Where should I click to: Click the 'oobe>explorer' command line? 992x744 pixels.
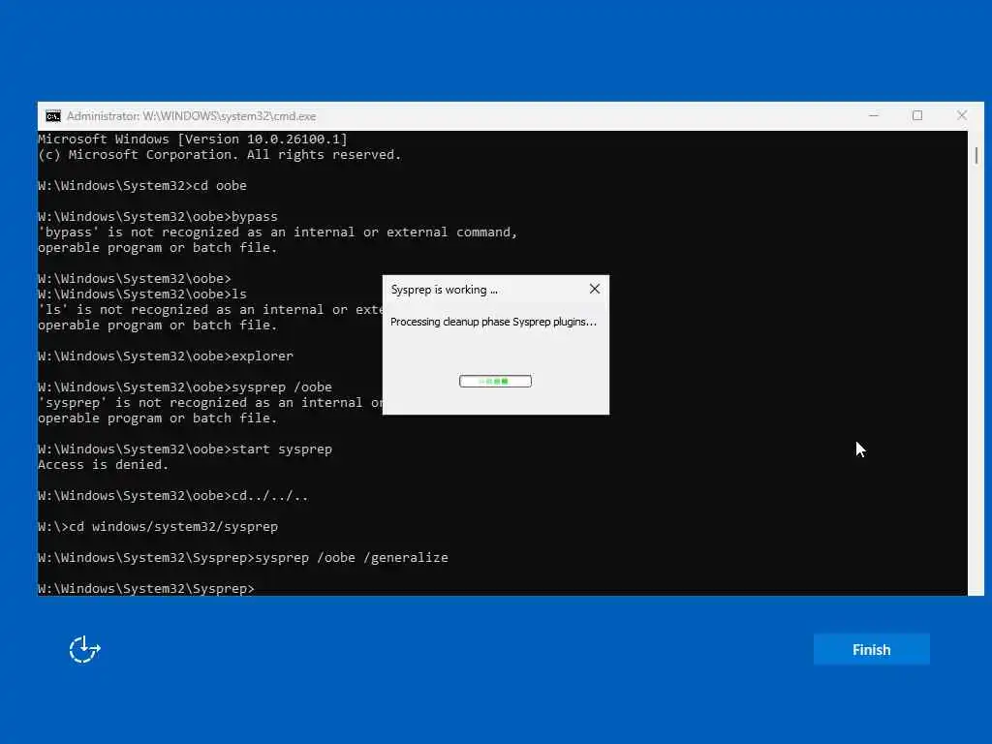pos(166,356)
